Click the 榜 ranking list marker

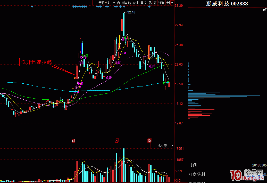point(149,141)
